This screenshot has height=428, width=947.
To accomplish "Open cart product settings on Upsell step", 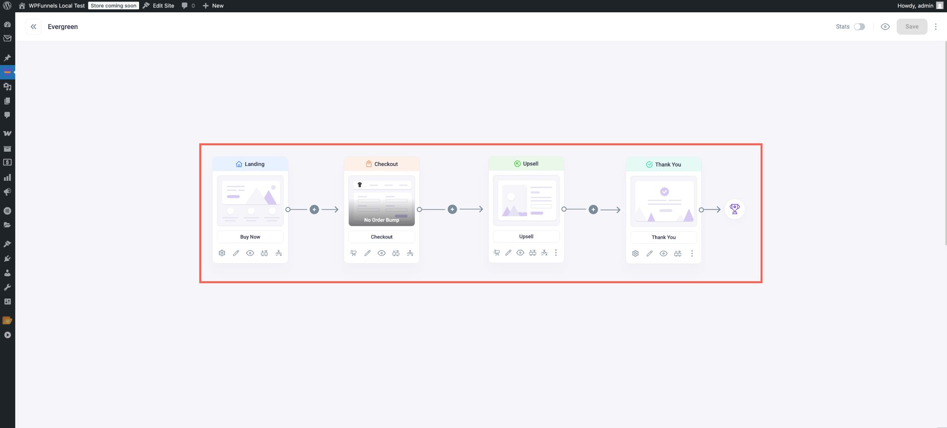I will pos(497,253).
